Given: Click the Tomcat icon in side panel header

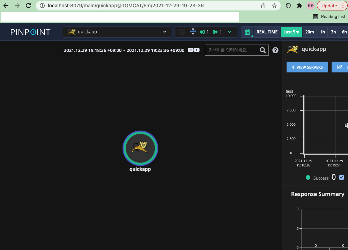Looking at the screenshot, I should (293, 49).
